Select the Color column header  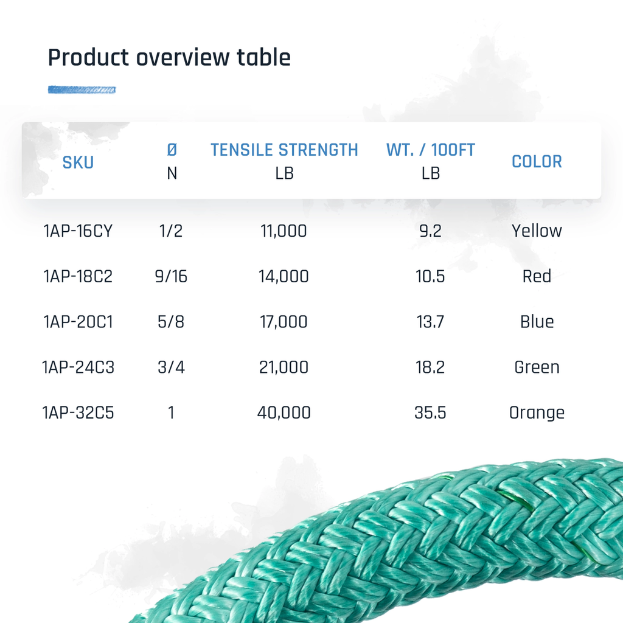[537, 162]
